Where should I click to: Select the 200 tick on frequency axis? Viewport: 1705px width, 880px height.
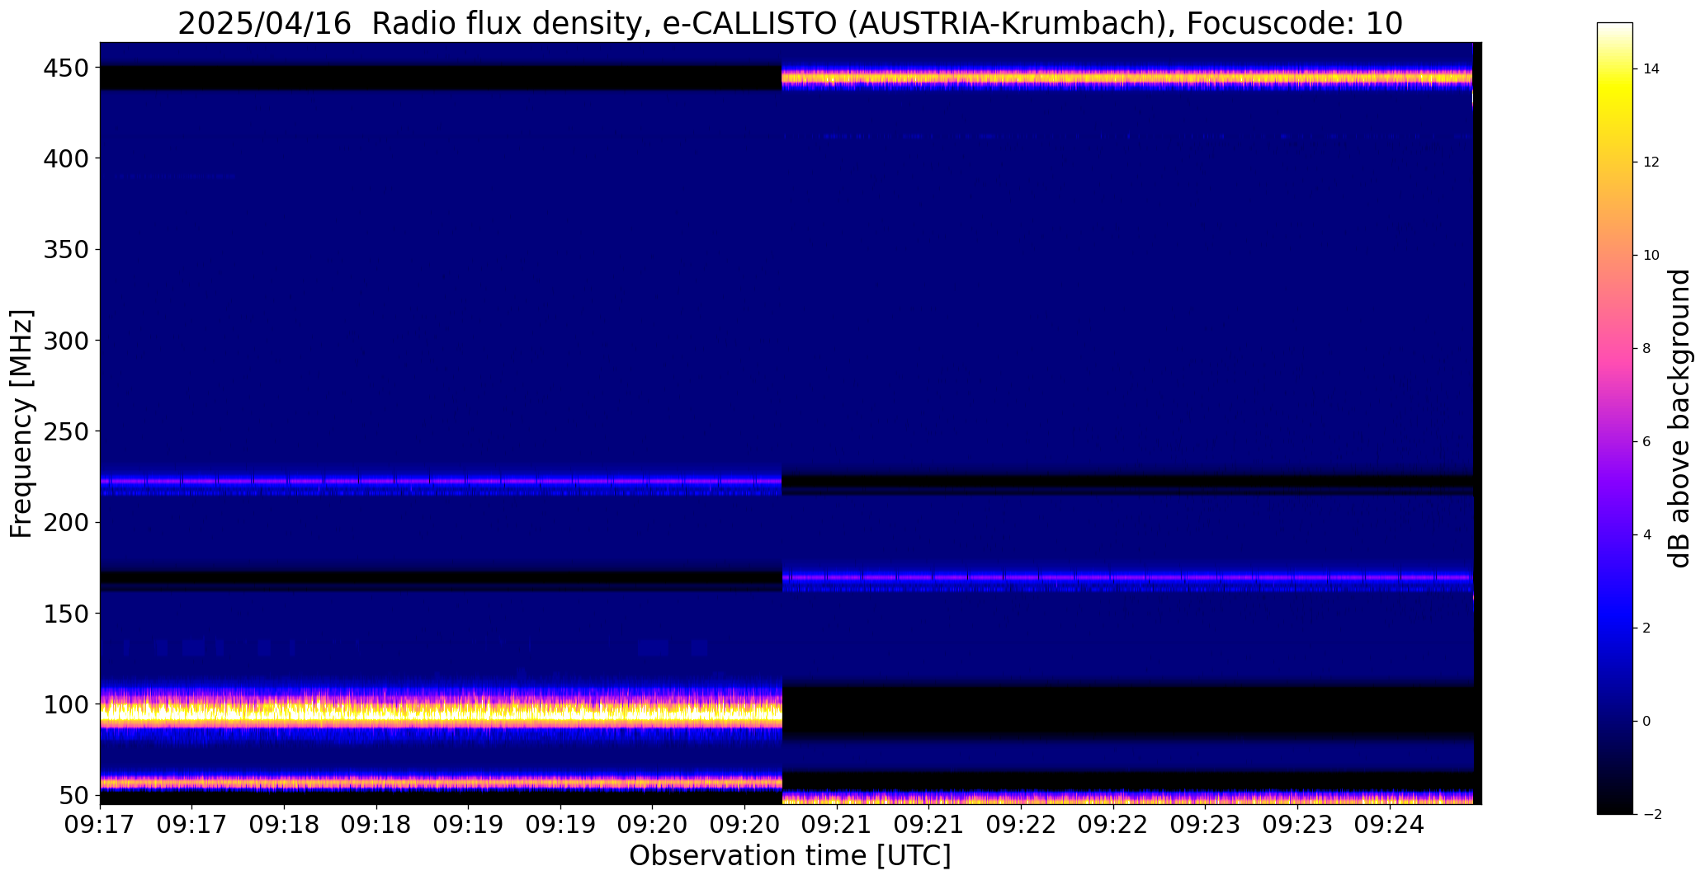(x=65, y=522)
